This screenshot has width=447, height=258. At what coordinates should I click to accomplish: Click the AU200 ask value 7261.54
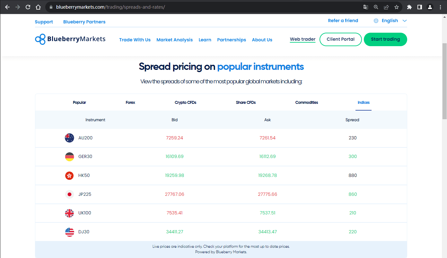click(x=267, y=138)
